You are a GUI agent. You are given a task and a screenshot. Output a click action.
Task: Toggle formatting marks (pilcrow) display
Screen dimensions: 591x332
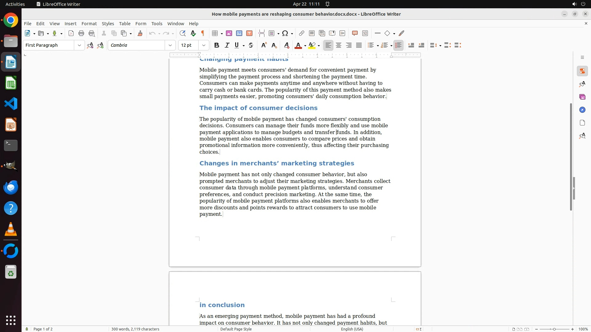pyautogui.click(x=203, y=34)
